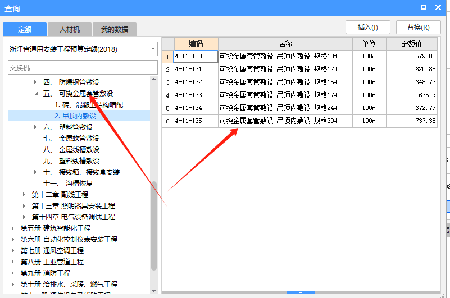Click the 定额价 column header
Viewport: 450px width, 298px height.
pos(412,44)
